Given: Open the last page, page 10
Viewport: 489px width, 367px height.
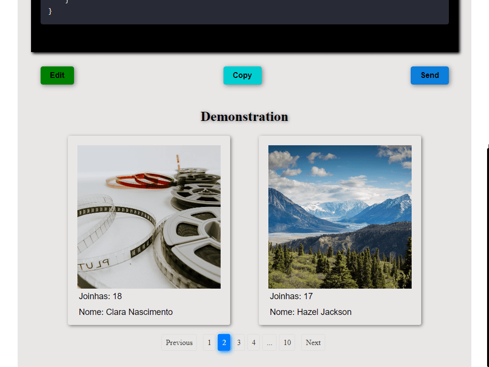Looking at the screenshot, I should [x=287, y=342].
